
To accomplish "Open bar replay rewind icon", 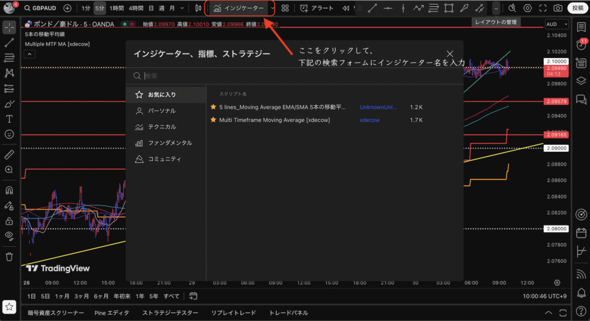I will (346, 8).
